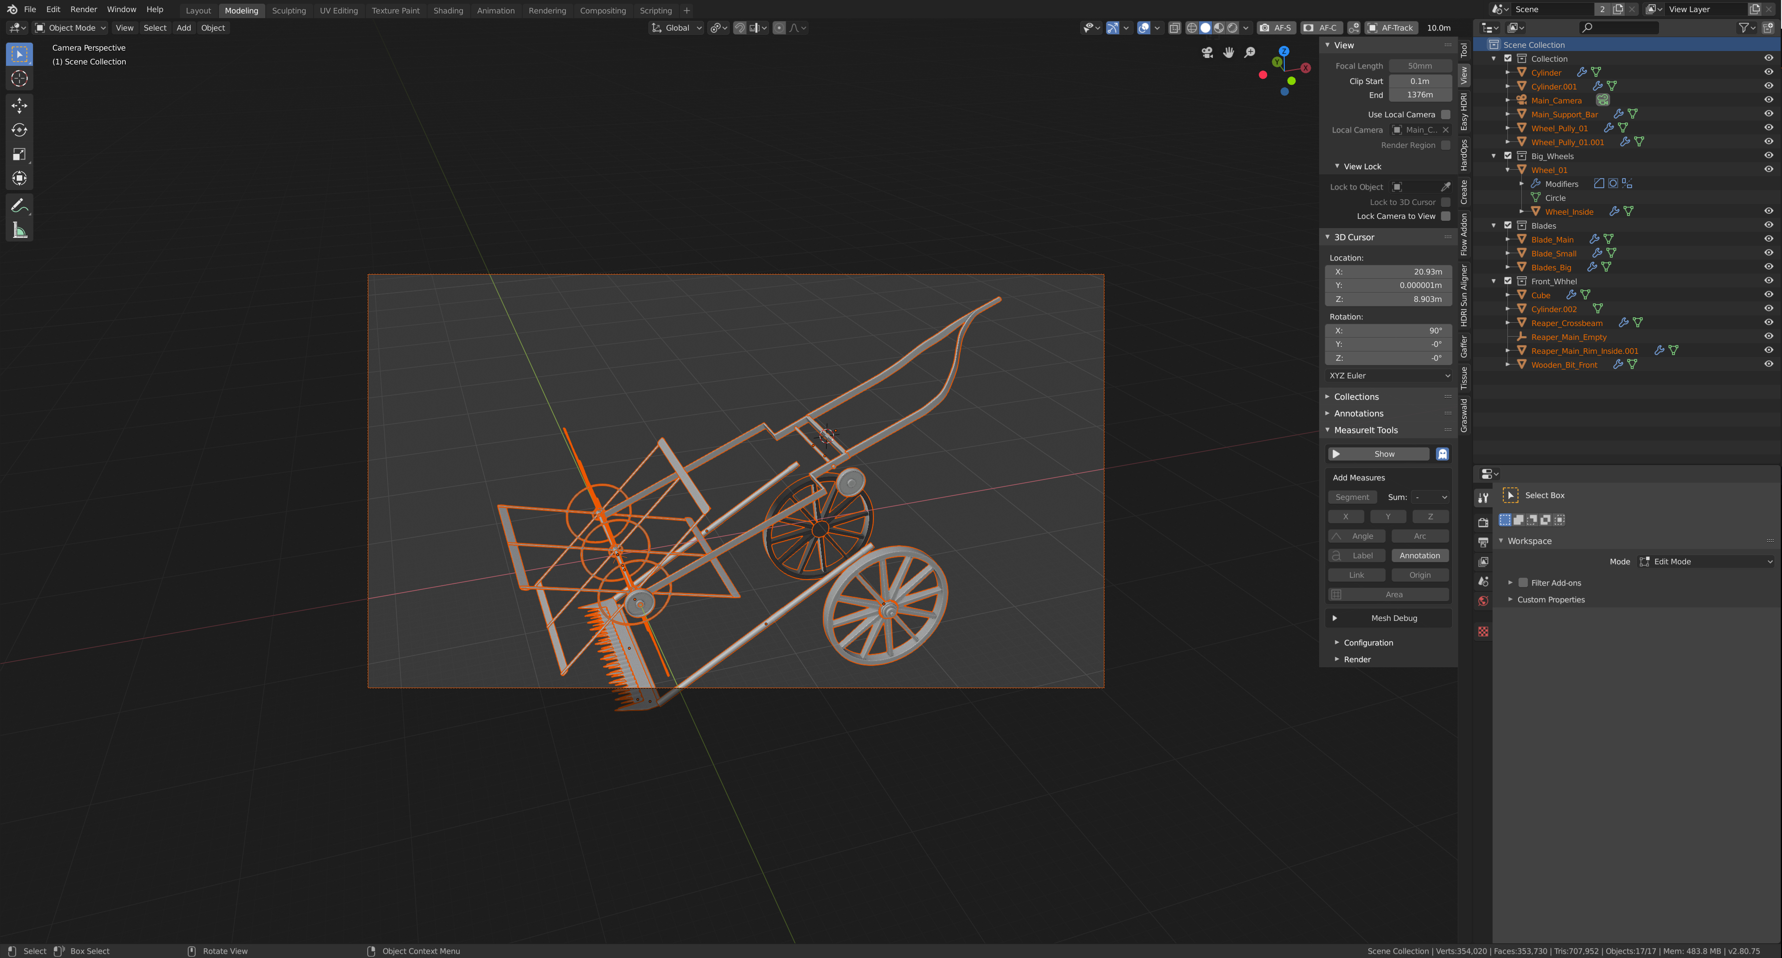
Task: Activate the Rotate tool
Action: coord(19,130)
